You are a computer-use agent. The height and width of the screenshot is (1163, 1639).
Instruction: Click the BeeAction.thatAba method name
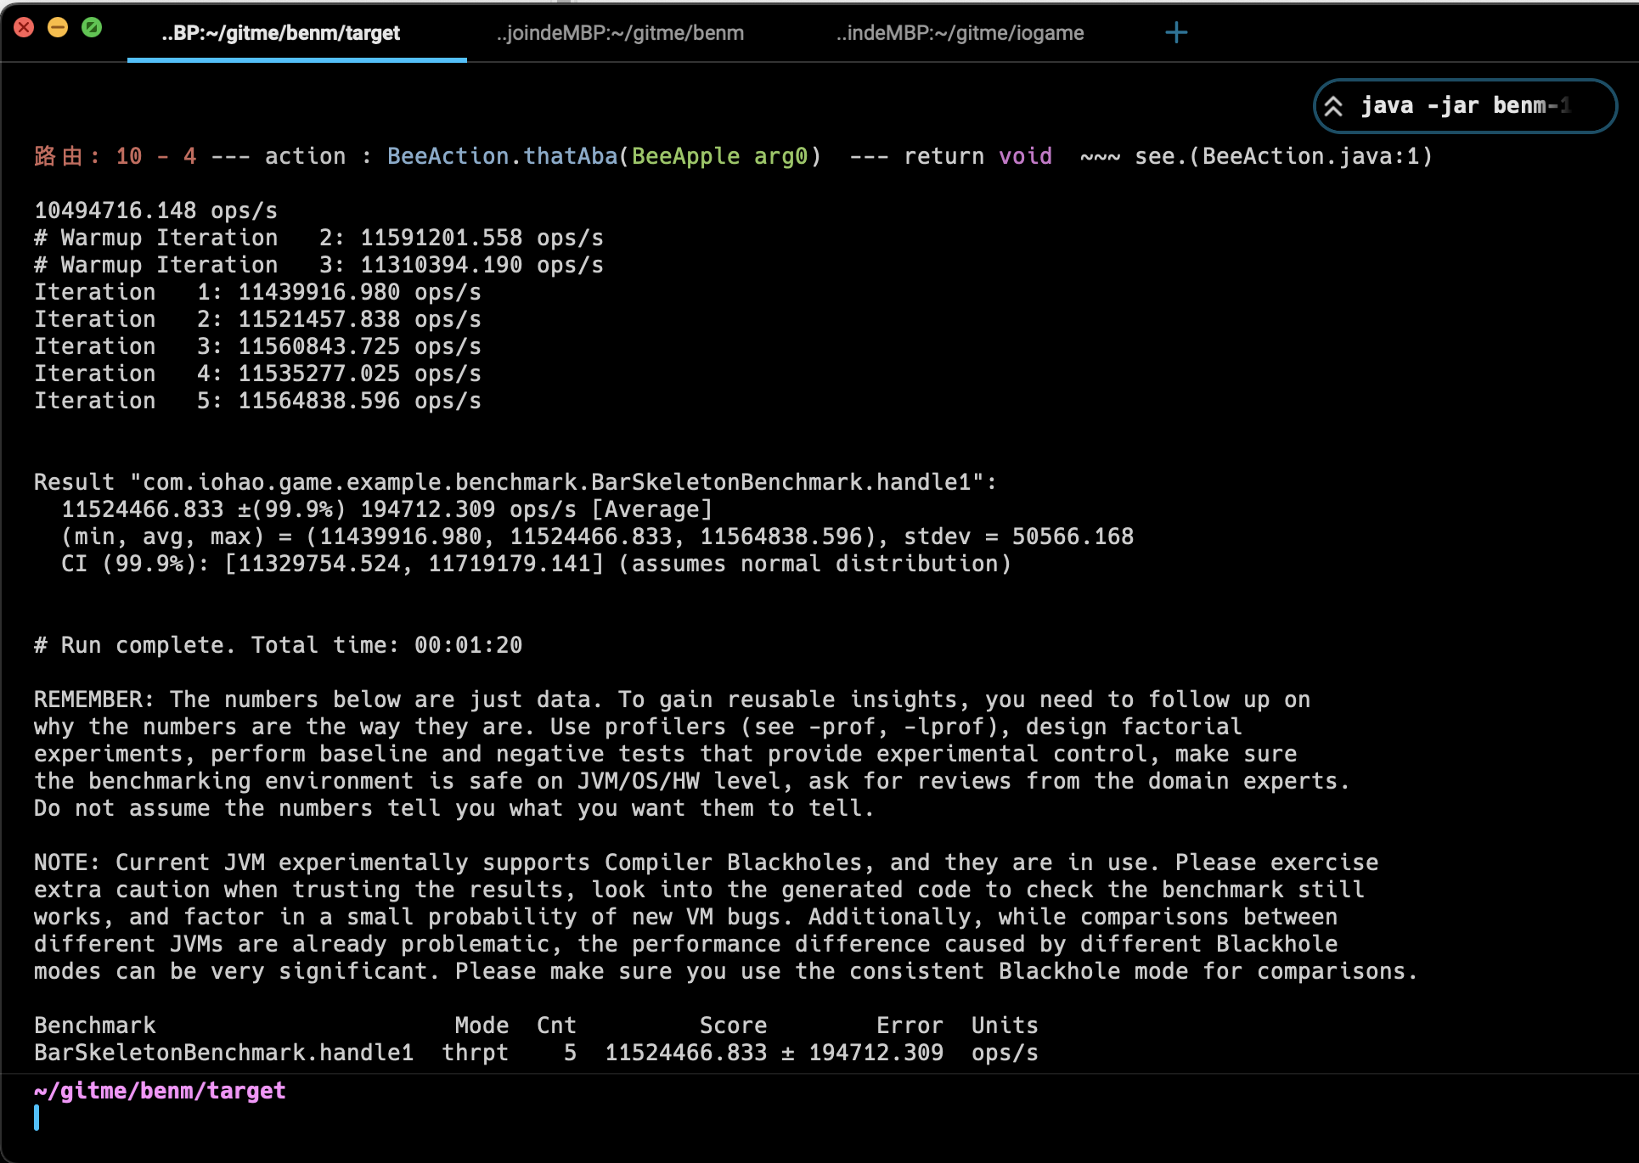click(x=502, y=157)
